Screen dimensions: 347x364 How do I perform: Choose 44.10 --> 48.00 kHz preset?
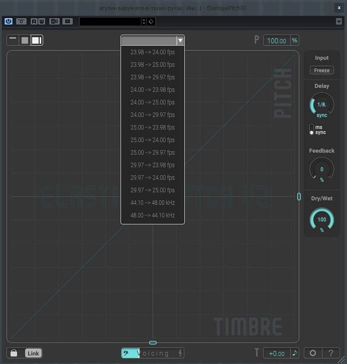pyautogui.click(x=152, y=202)
